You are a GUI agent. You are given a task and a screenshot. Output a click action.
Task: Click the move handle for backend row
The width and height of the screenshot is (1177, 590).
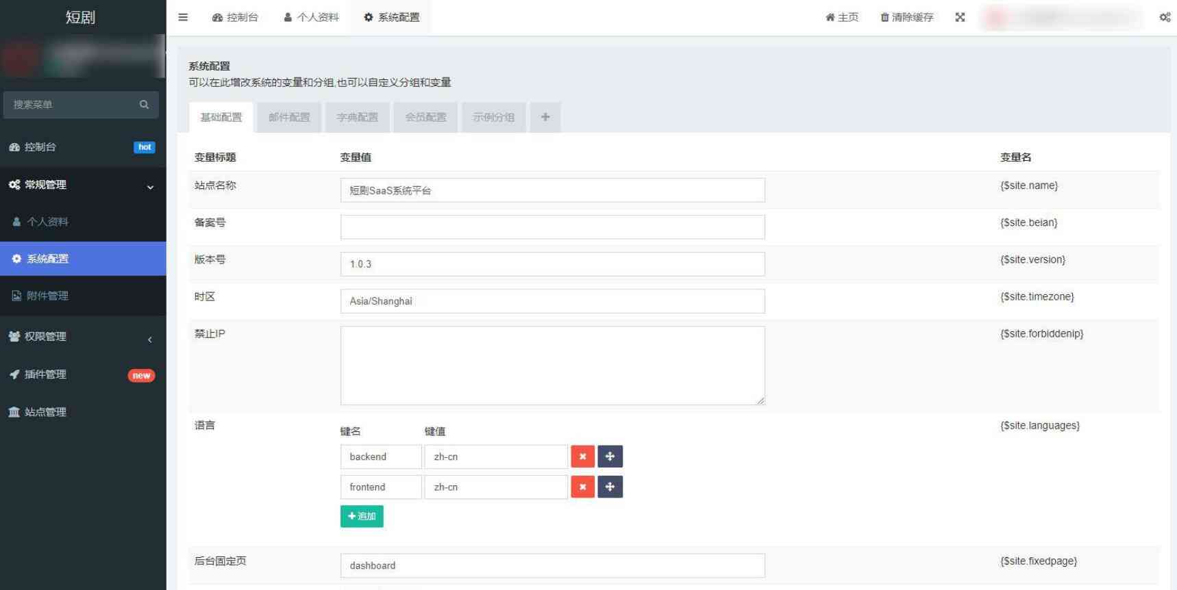click(x=610, y=457)
